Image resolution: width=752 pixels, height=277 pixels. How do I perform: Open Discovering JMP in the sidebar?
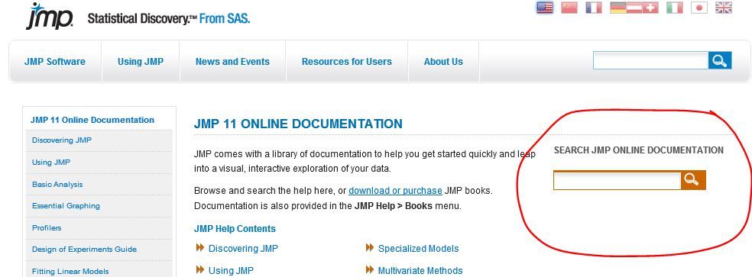[x=62, y=140]
